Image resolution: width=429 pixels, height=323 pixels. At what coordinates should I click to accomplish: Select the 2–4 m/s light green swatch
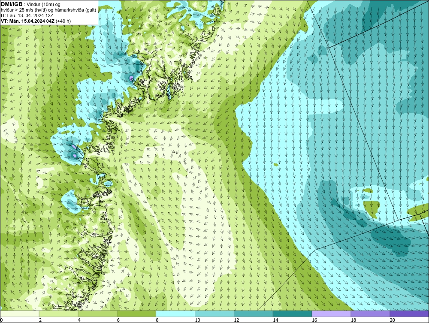coord(58,314)
